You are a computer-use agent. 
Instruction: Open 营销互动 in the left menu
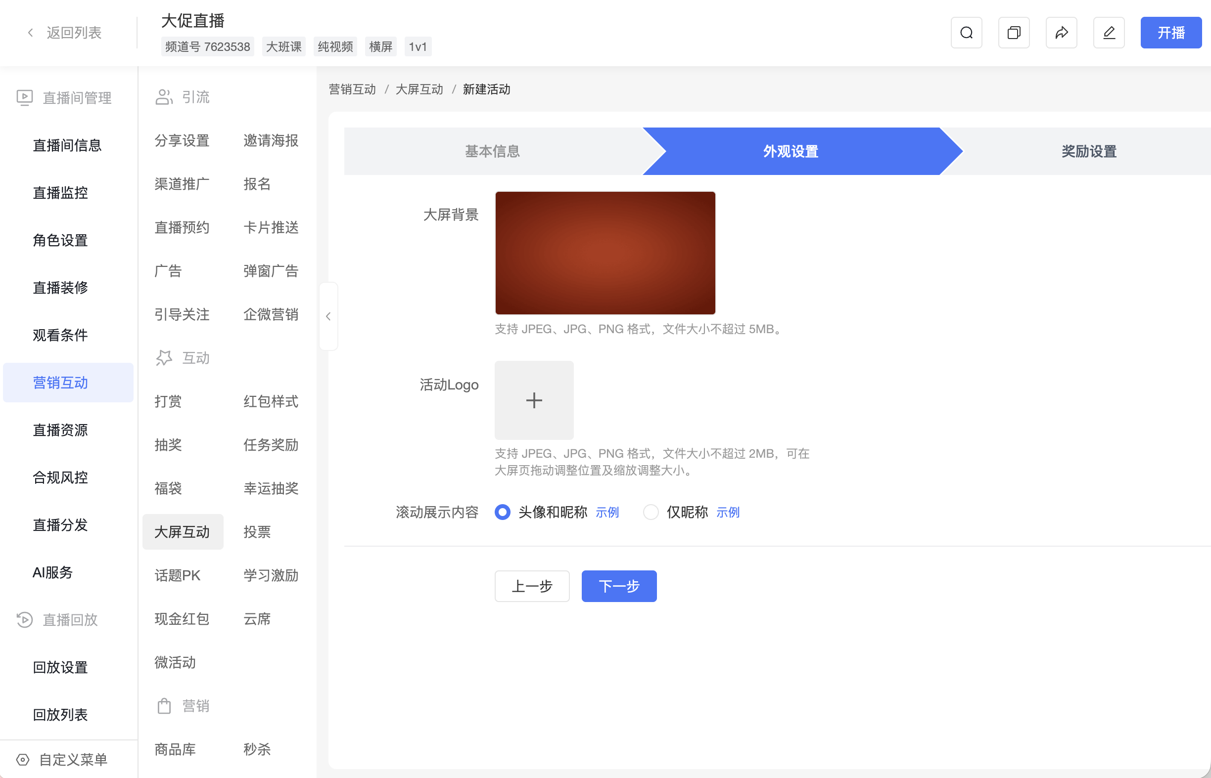pos(68,383)
